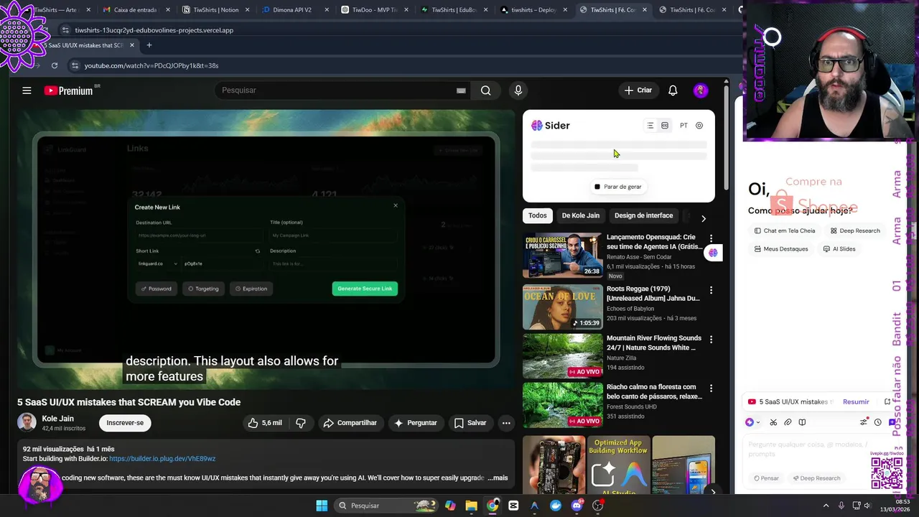This screenshot has height=517, width=919.
Task: Open Chat em Tela Cheia in Sider
Action: [785, 230]
